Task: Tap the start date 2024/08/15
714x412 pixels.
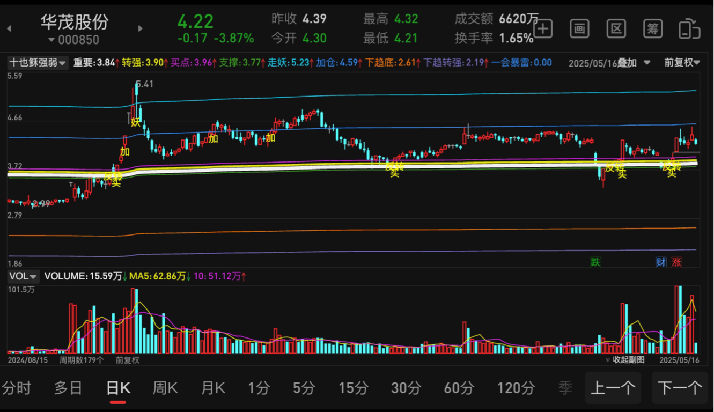Action: [x=28, y=360]
